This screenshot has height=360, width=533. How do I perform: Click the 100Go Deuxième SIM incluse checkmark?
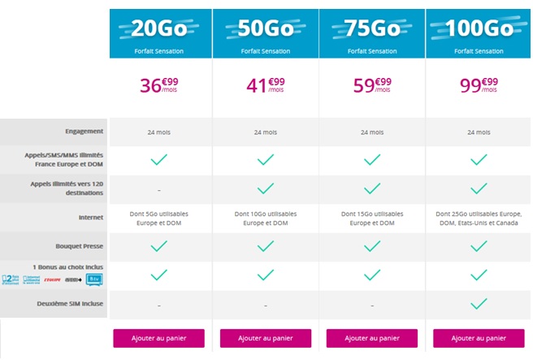[479, 304]
